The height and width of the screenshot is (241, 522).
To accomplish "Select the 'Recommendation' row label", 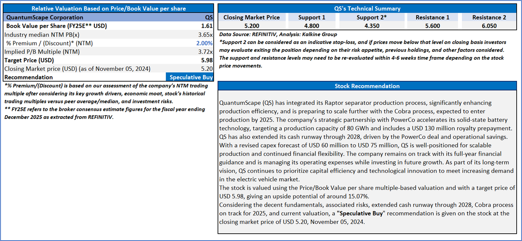I will coord(30,77).
